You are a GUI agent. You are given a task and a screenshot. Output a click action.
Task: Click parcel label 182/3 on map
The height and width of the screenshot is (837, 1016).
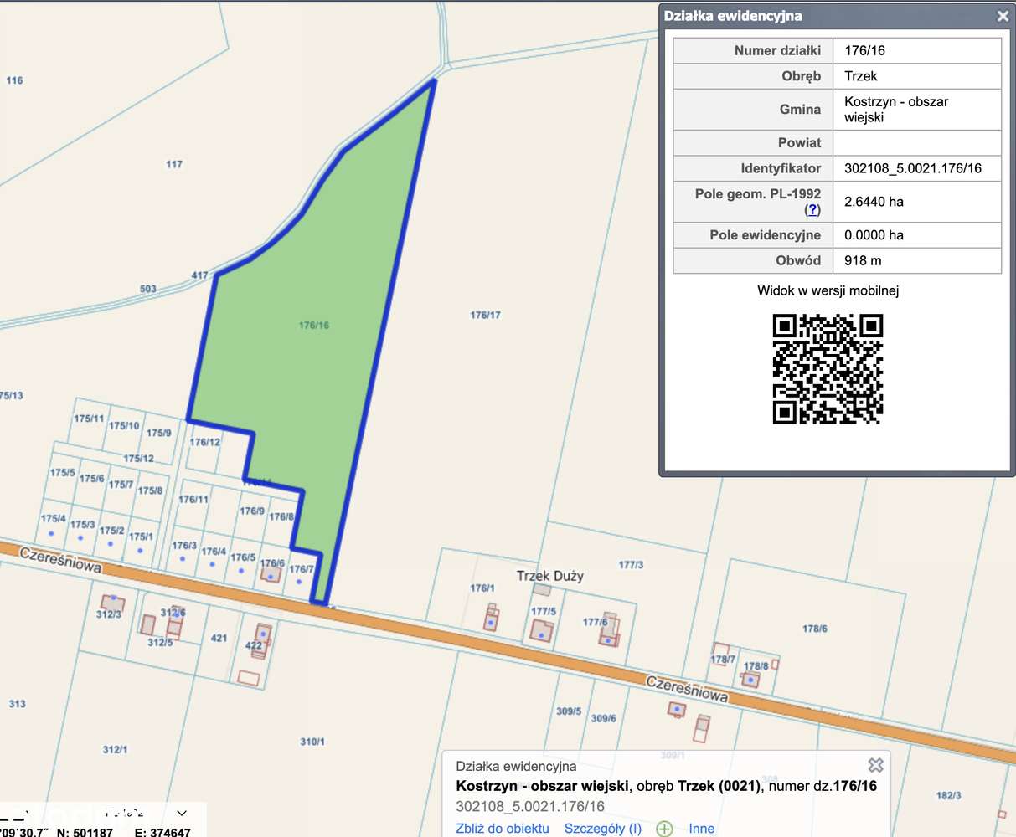click(948, 796)
